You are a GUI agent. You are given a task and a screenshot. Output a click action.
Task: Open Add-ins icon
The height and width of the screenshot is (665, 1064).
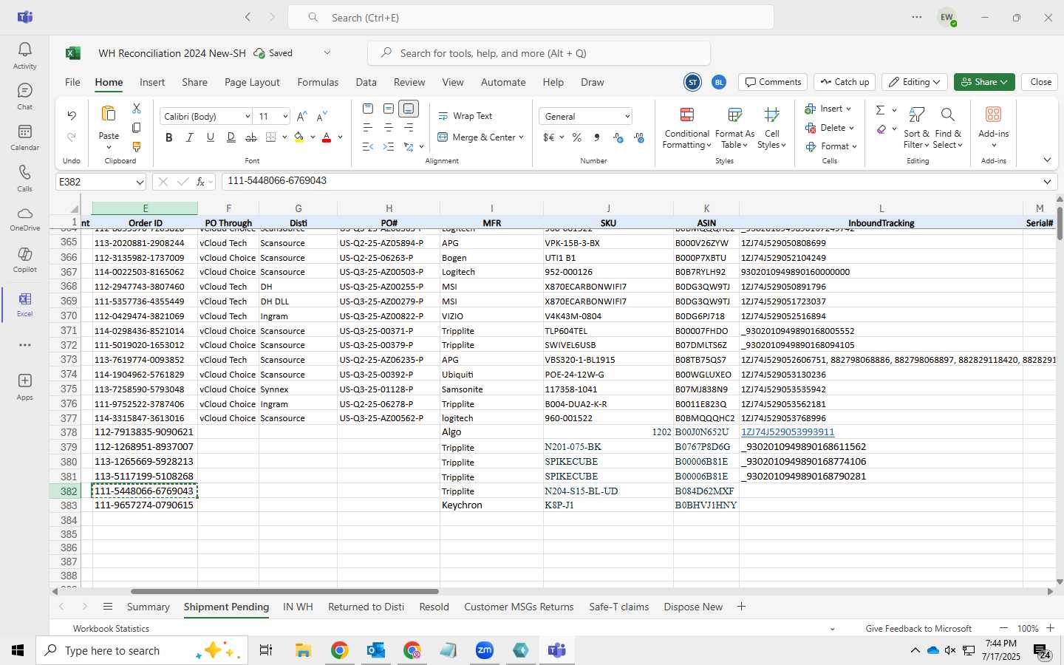pos(993,115)
